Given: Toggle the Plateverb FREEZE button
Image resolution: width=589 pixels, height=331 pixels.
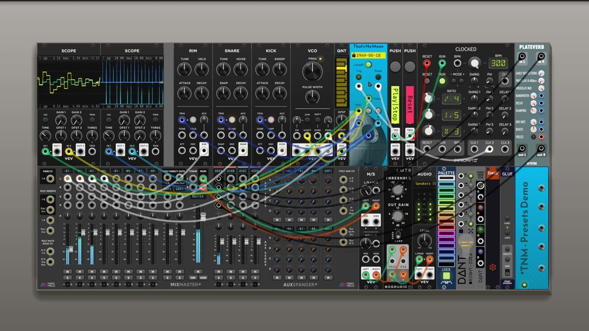Looking at the screenshot, I should 534,137.
